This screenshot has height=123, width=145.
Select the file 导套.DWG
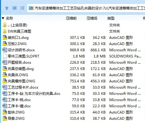(x=16, y=119)
